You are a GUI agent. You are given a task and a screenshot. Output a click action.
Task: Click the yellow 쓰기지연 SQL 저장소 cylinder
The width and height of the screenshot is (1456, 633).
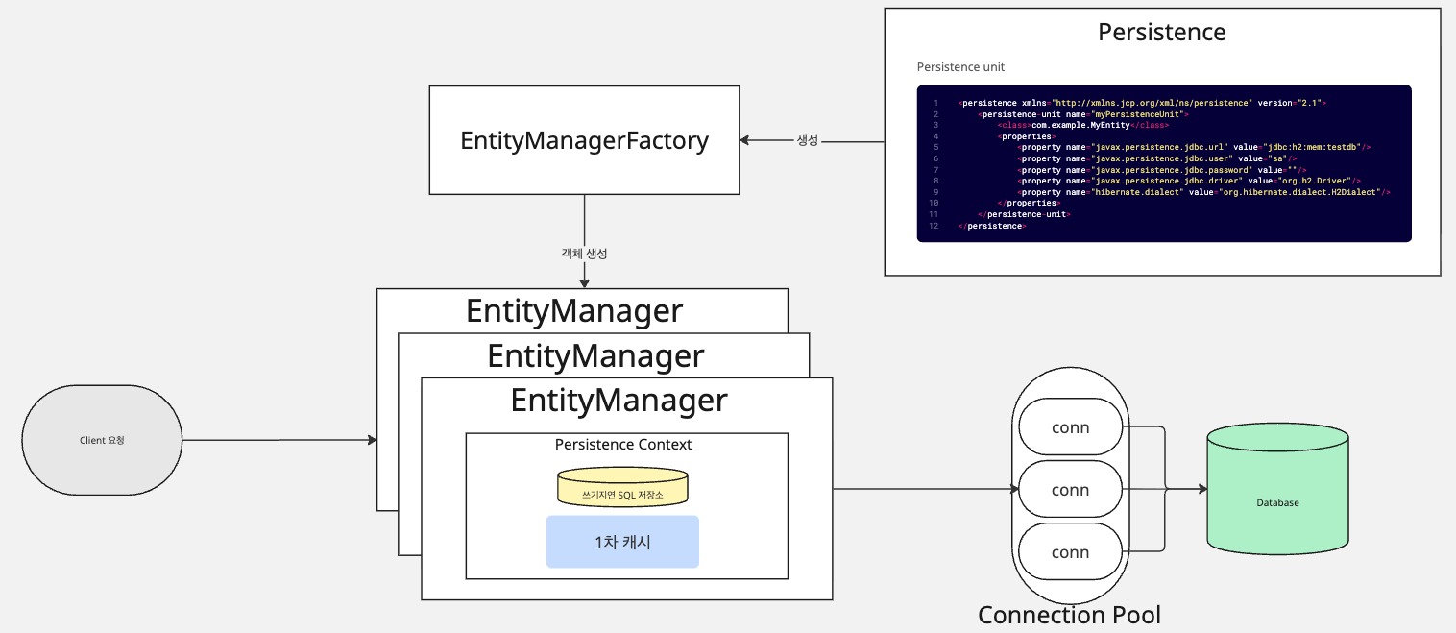[622, 489]
